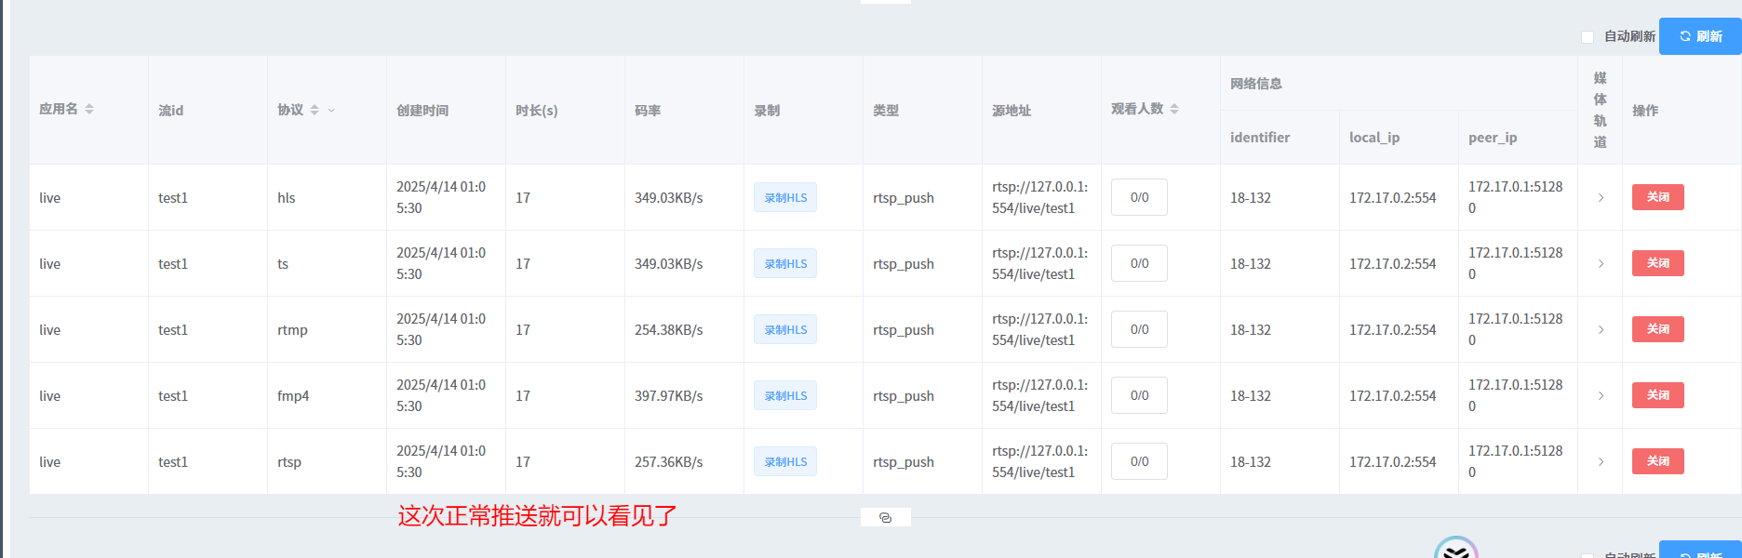1742x558 pixels.
Task: Sort by 协议 column arrows
Action: tap(315, 110)
